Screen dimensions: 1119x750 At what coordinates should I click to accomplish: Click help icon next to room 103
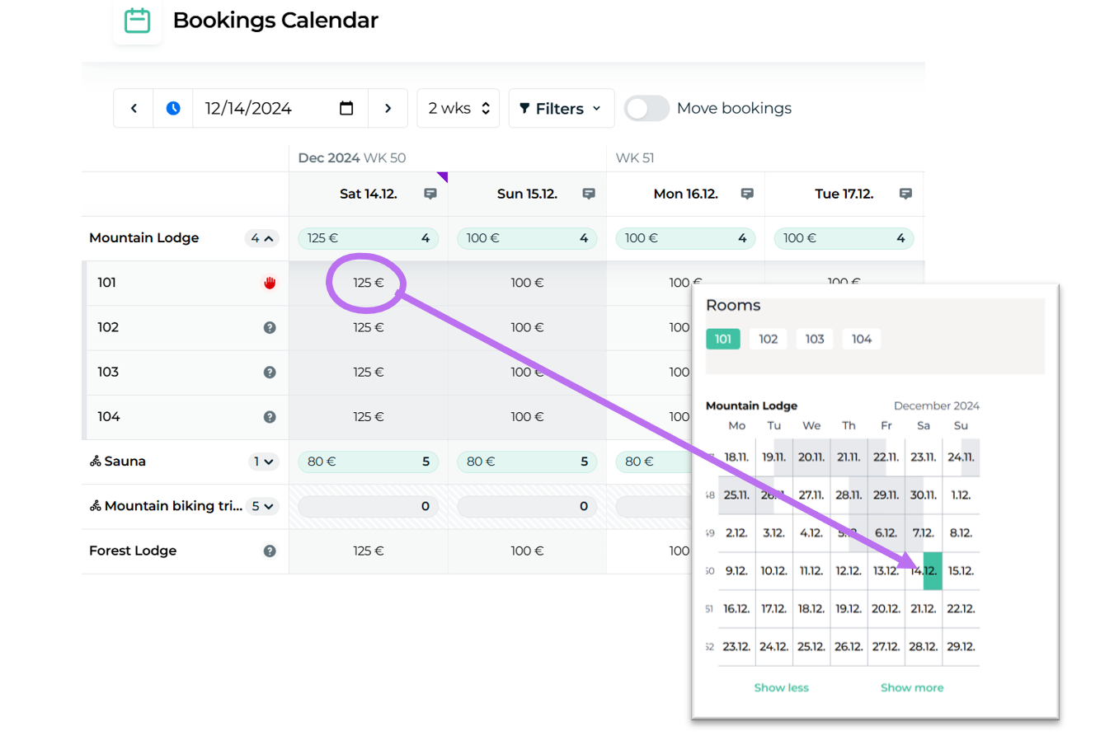coord(270,373)
